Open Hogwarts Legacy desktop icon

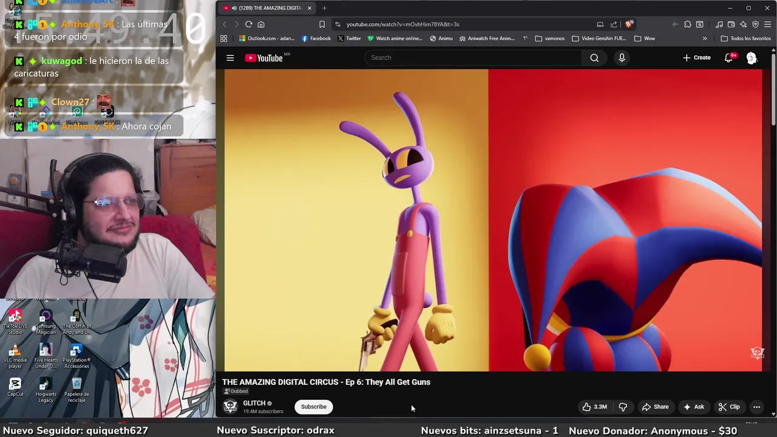click(x=46, y=390)
